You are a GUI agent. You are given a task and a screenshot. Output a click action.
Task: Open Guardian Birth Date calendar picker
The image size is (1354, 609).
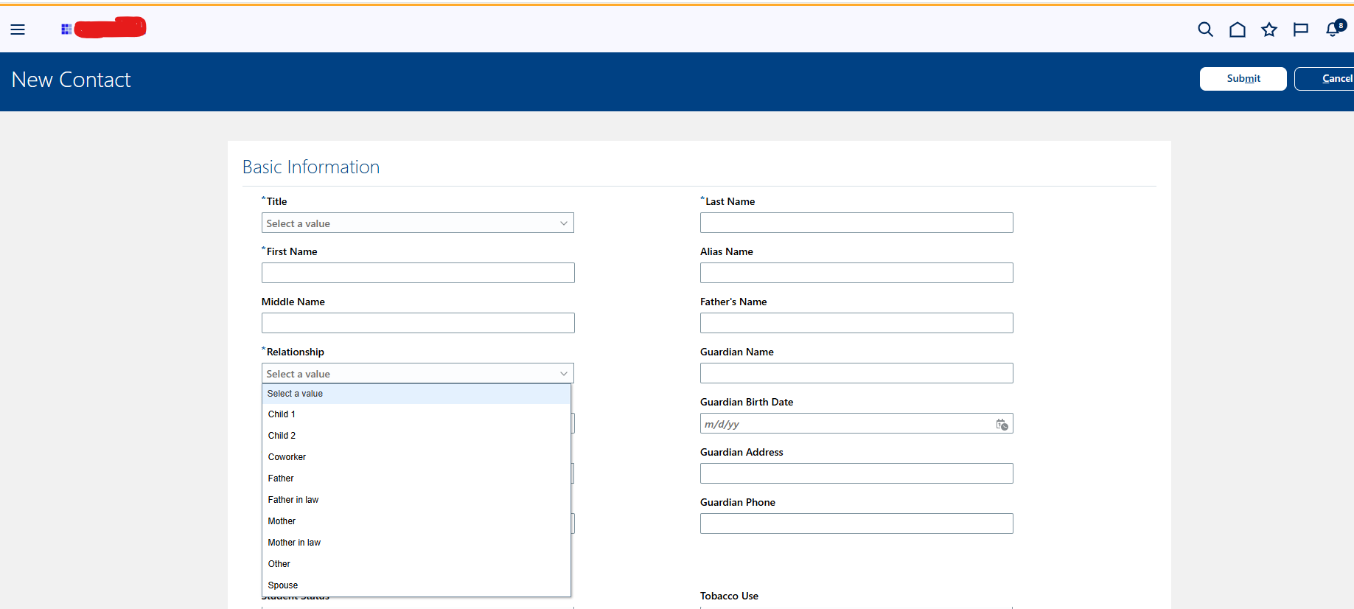(1002, 424)
